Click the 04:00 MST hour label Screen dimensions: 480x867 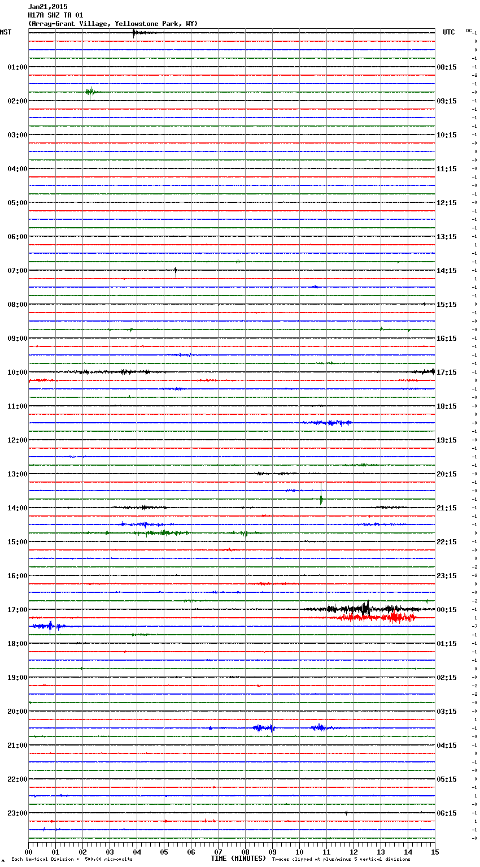coord(18,169)
